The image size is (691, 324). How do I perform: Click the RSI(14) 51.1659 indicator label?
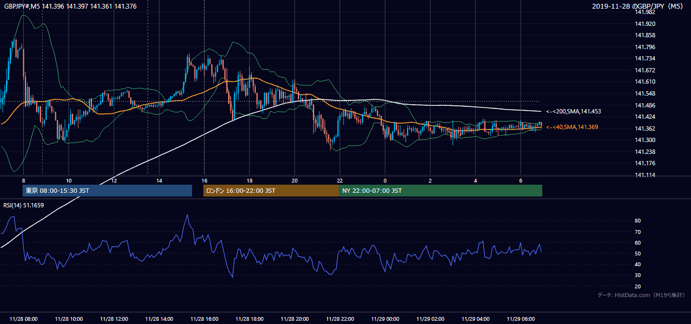(24, 205)
